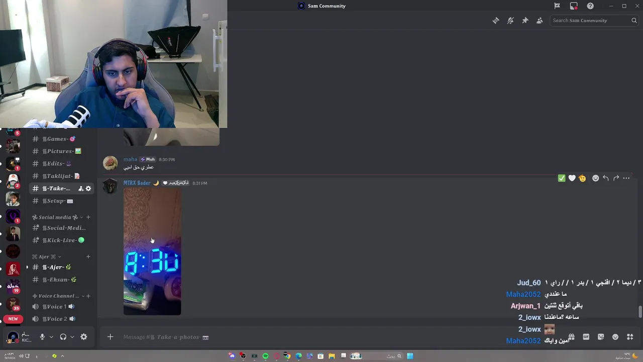Open the More options three dots on the message
The image size is (643, 362).
626,178
